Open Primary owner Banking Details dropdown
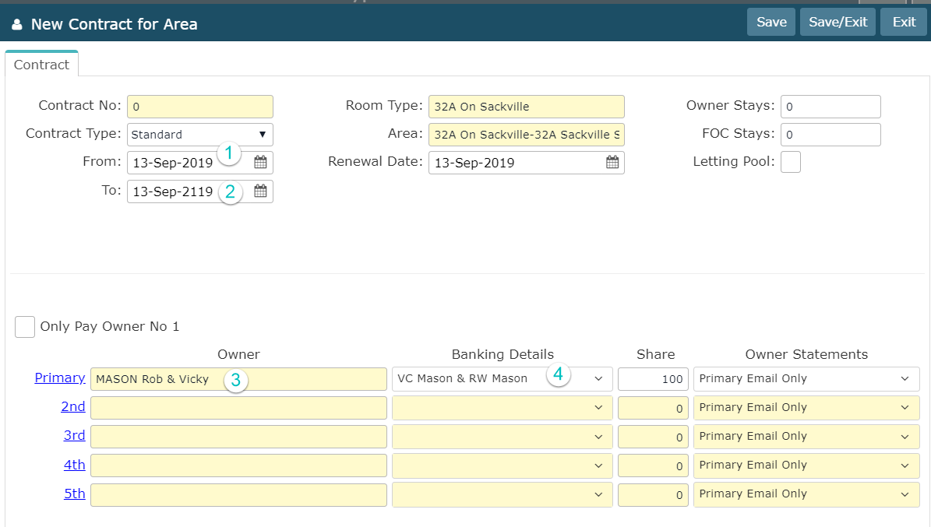 [503, 379]
